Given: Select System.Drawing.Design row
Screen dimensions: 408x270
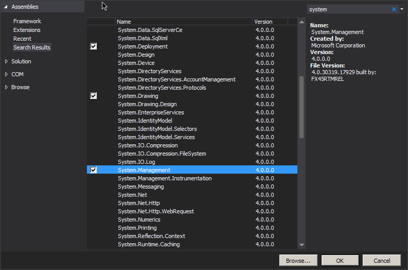Looking at the screenshot, I should (x=192, y=104).
